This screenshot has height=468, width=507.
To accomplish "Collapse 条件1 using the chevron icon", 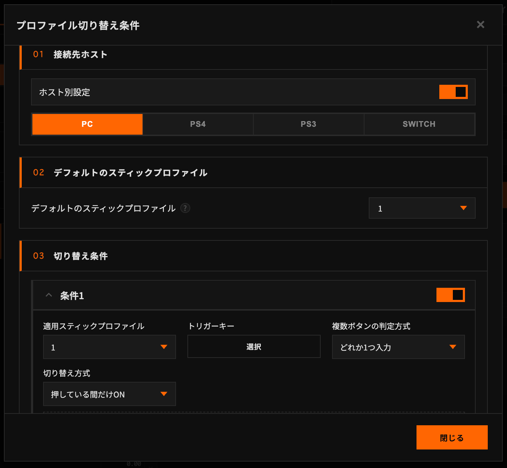I will point(49,295).
